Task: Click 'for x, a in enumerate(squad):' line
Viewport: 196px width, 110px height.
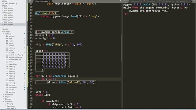Action: [57, 76]
